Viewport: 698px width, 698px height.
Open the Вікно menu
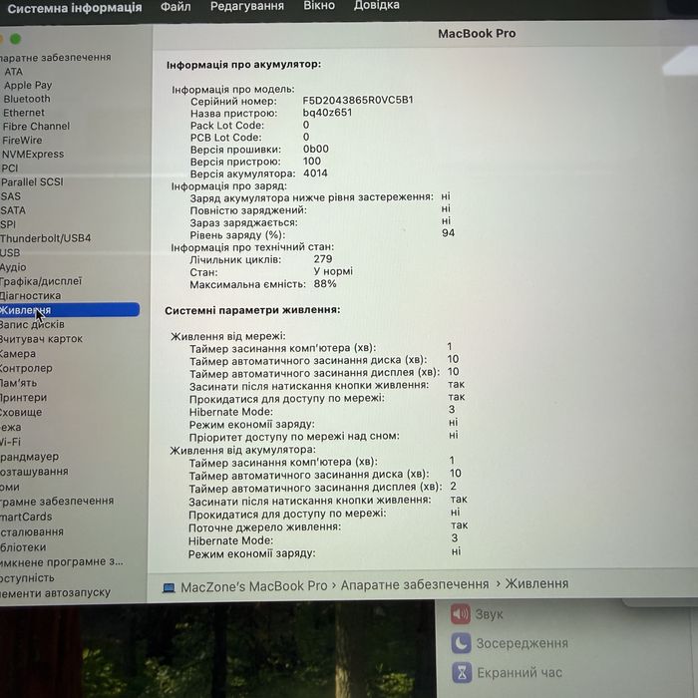319,6
